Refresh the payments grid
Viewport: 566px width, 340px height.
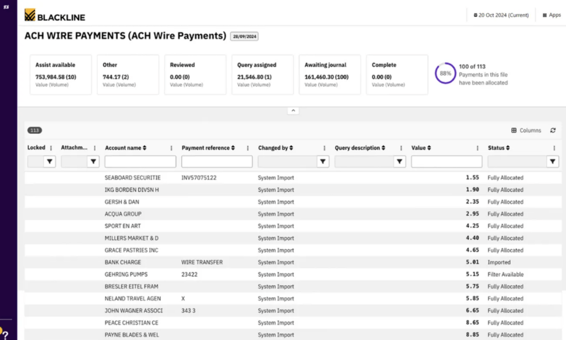(553, 130)
